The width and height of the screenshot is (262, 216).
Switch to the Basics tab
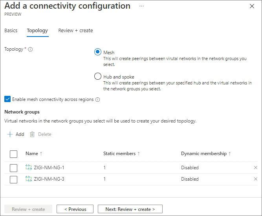[x=11, y=31]
